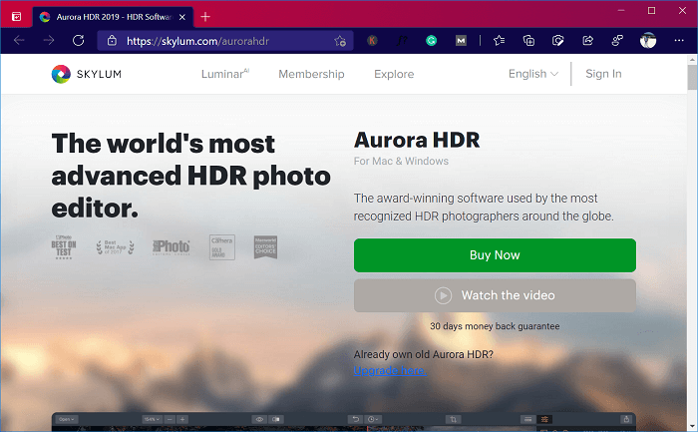Add this page to favorites star

click(340, 41)
